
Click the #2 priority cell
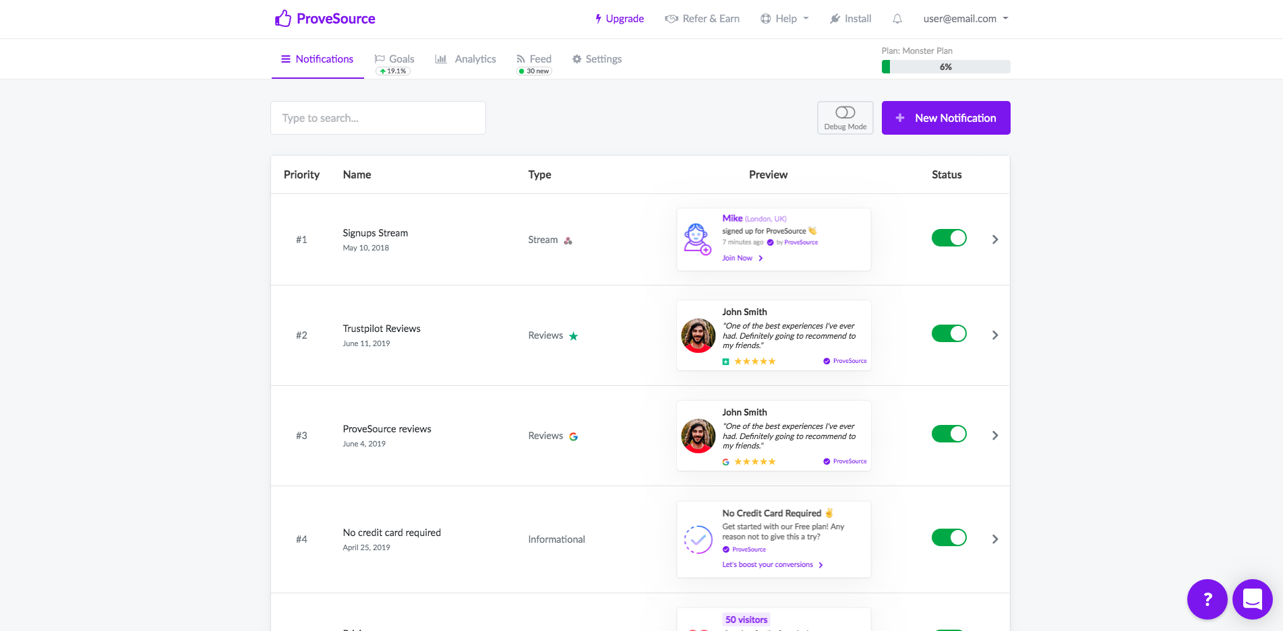pos(301,335)
